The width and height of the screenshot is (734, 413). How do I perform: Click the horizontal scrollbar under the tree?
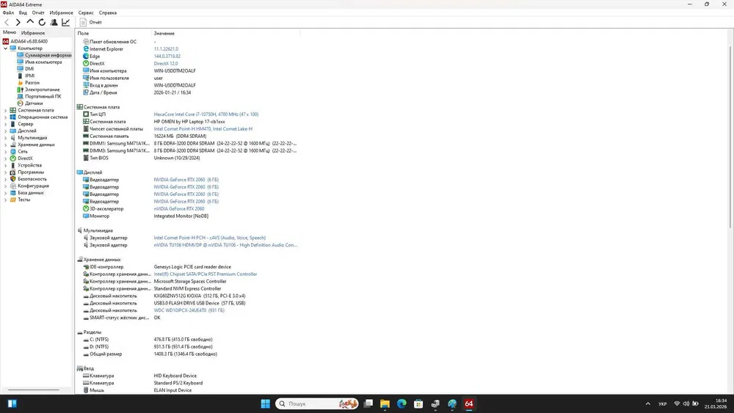34,390
